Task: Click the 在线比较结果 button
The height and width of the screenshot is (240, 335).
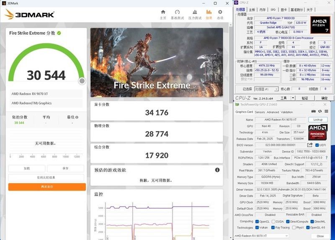Action: 46,178
